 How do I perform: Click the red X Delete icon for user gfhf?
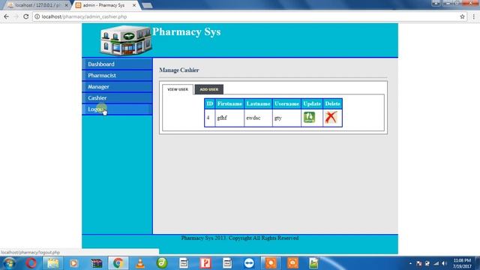click(x=331, y=118)
